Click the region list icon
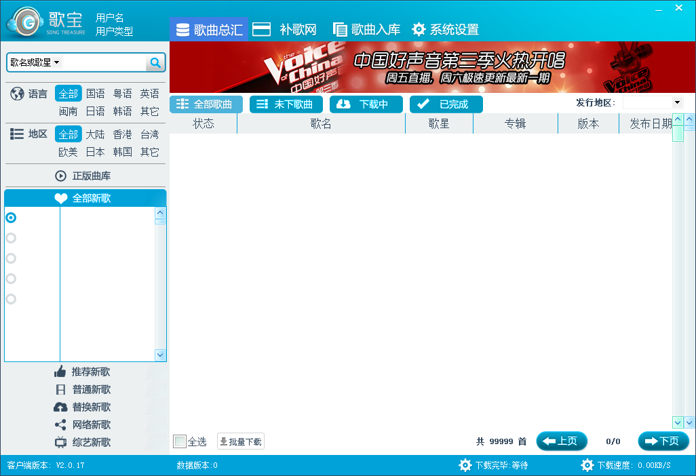 [17, 134]
